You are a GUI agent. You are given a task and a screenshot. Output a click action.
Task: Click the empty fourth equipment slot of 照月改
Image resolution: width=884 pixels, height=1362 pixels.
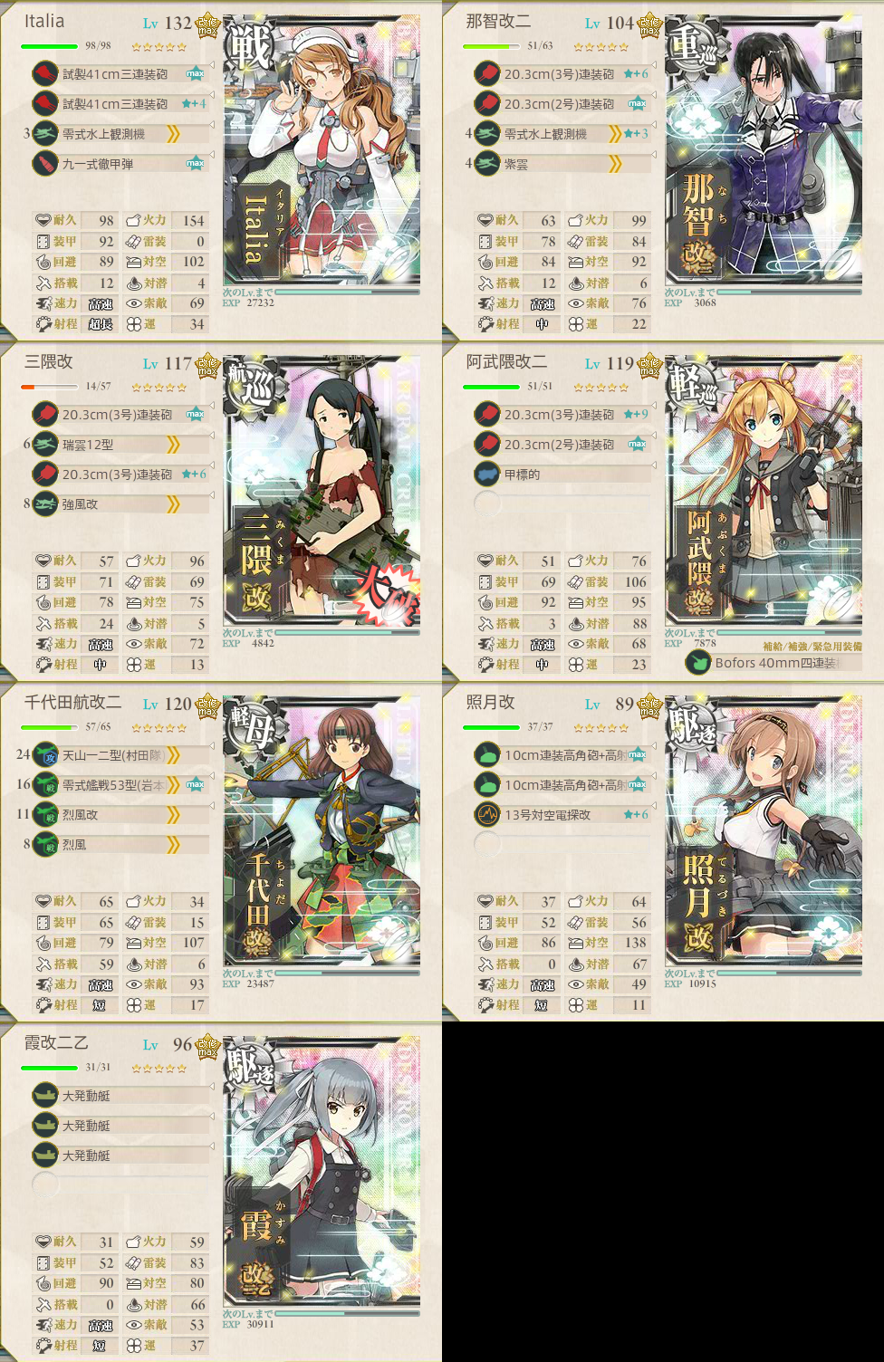[487, 844]
